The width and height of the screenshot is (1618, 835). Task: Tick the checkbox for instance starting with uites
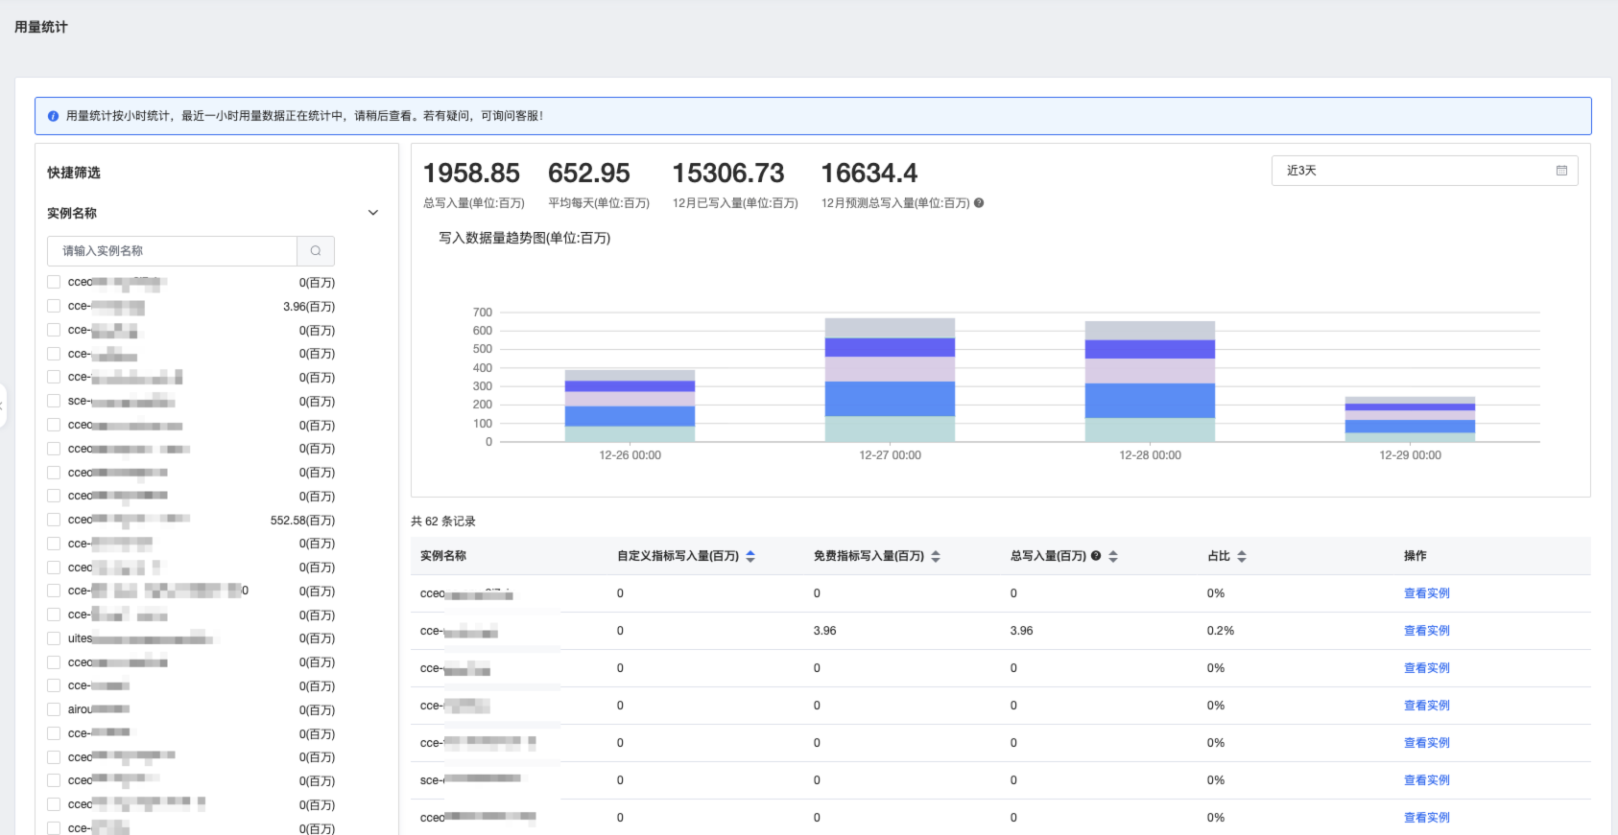click(x=54, y=638)
